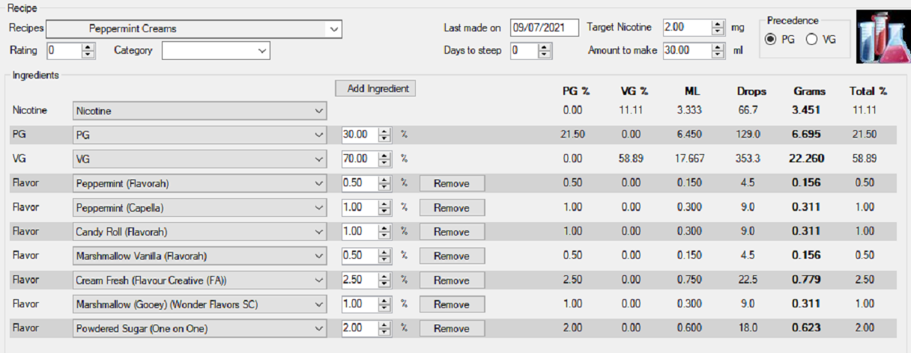Click the chemistry flasks icon
The height and width of the screenshot is (353, 911).
point(882,36)
